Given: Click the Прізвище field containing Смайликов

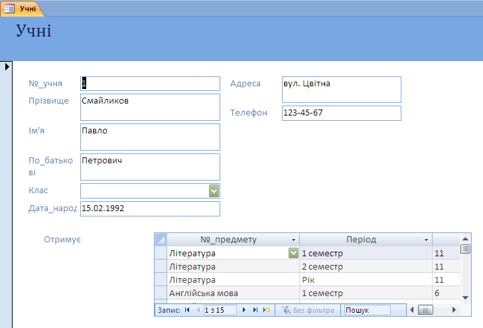Looking at the screenshot, I should (151, 108).
